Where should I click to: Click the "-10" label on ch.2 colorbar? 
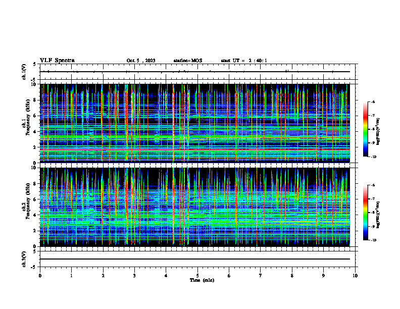coord(374,240)
